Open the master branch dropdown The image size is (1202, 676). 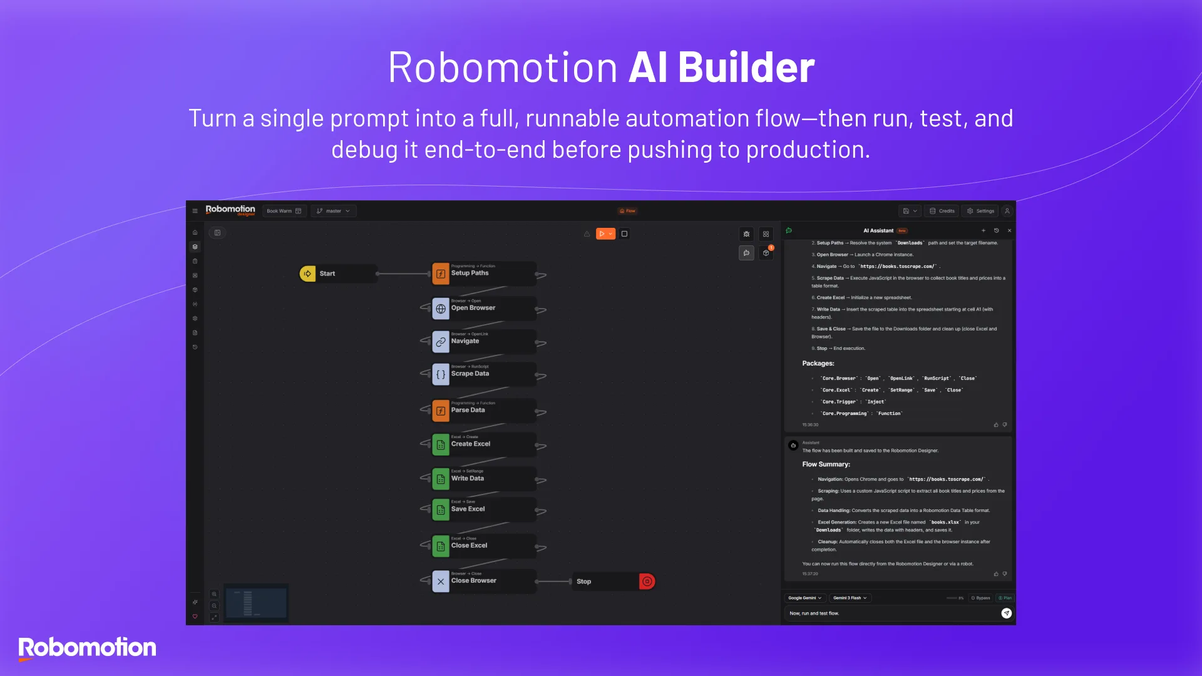(x=334, y=211)
